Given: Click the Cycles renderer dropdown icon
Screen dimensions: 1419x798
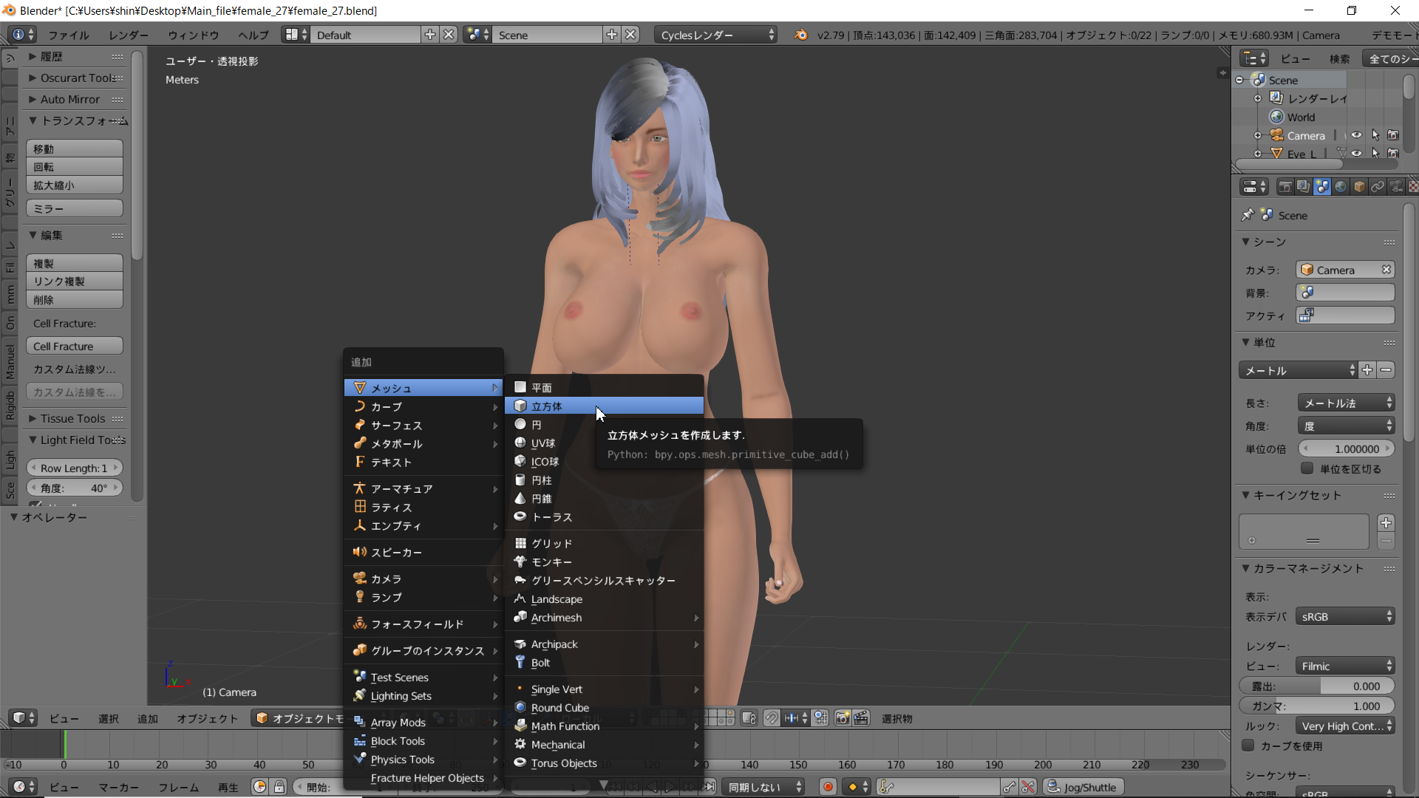Looking at the screenshot, I should pyautogui.click(x=771, y=35).
